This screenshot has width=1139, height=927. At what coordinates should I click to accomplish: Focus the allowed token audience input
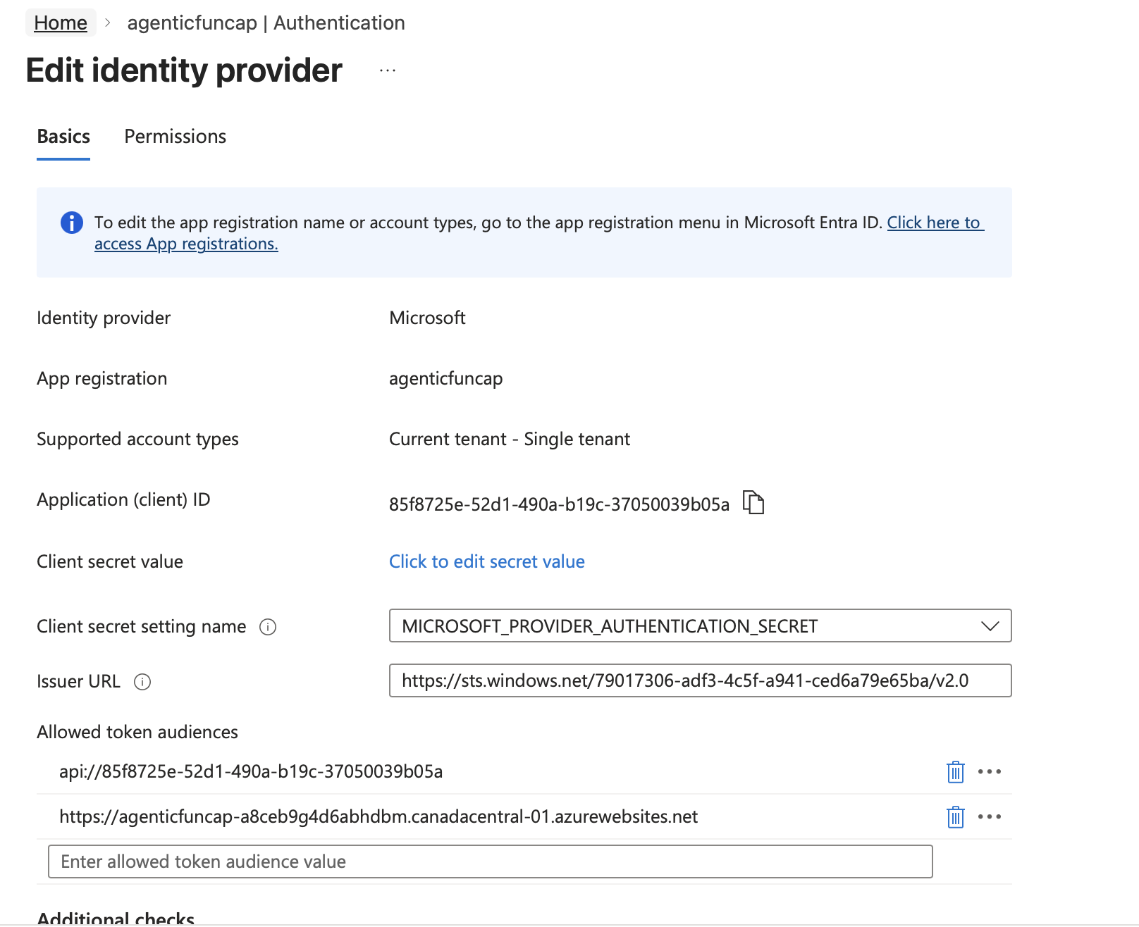tap(490, 861)
